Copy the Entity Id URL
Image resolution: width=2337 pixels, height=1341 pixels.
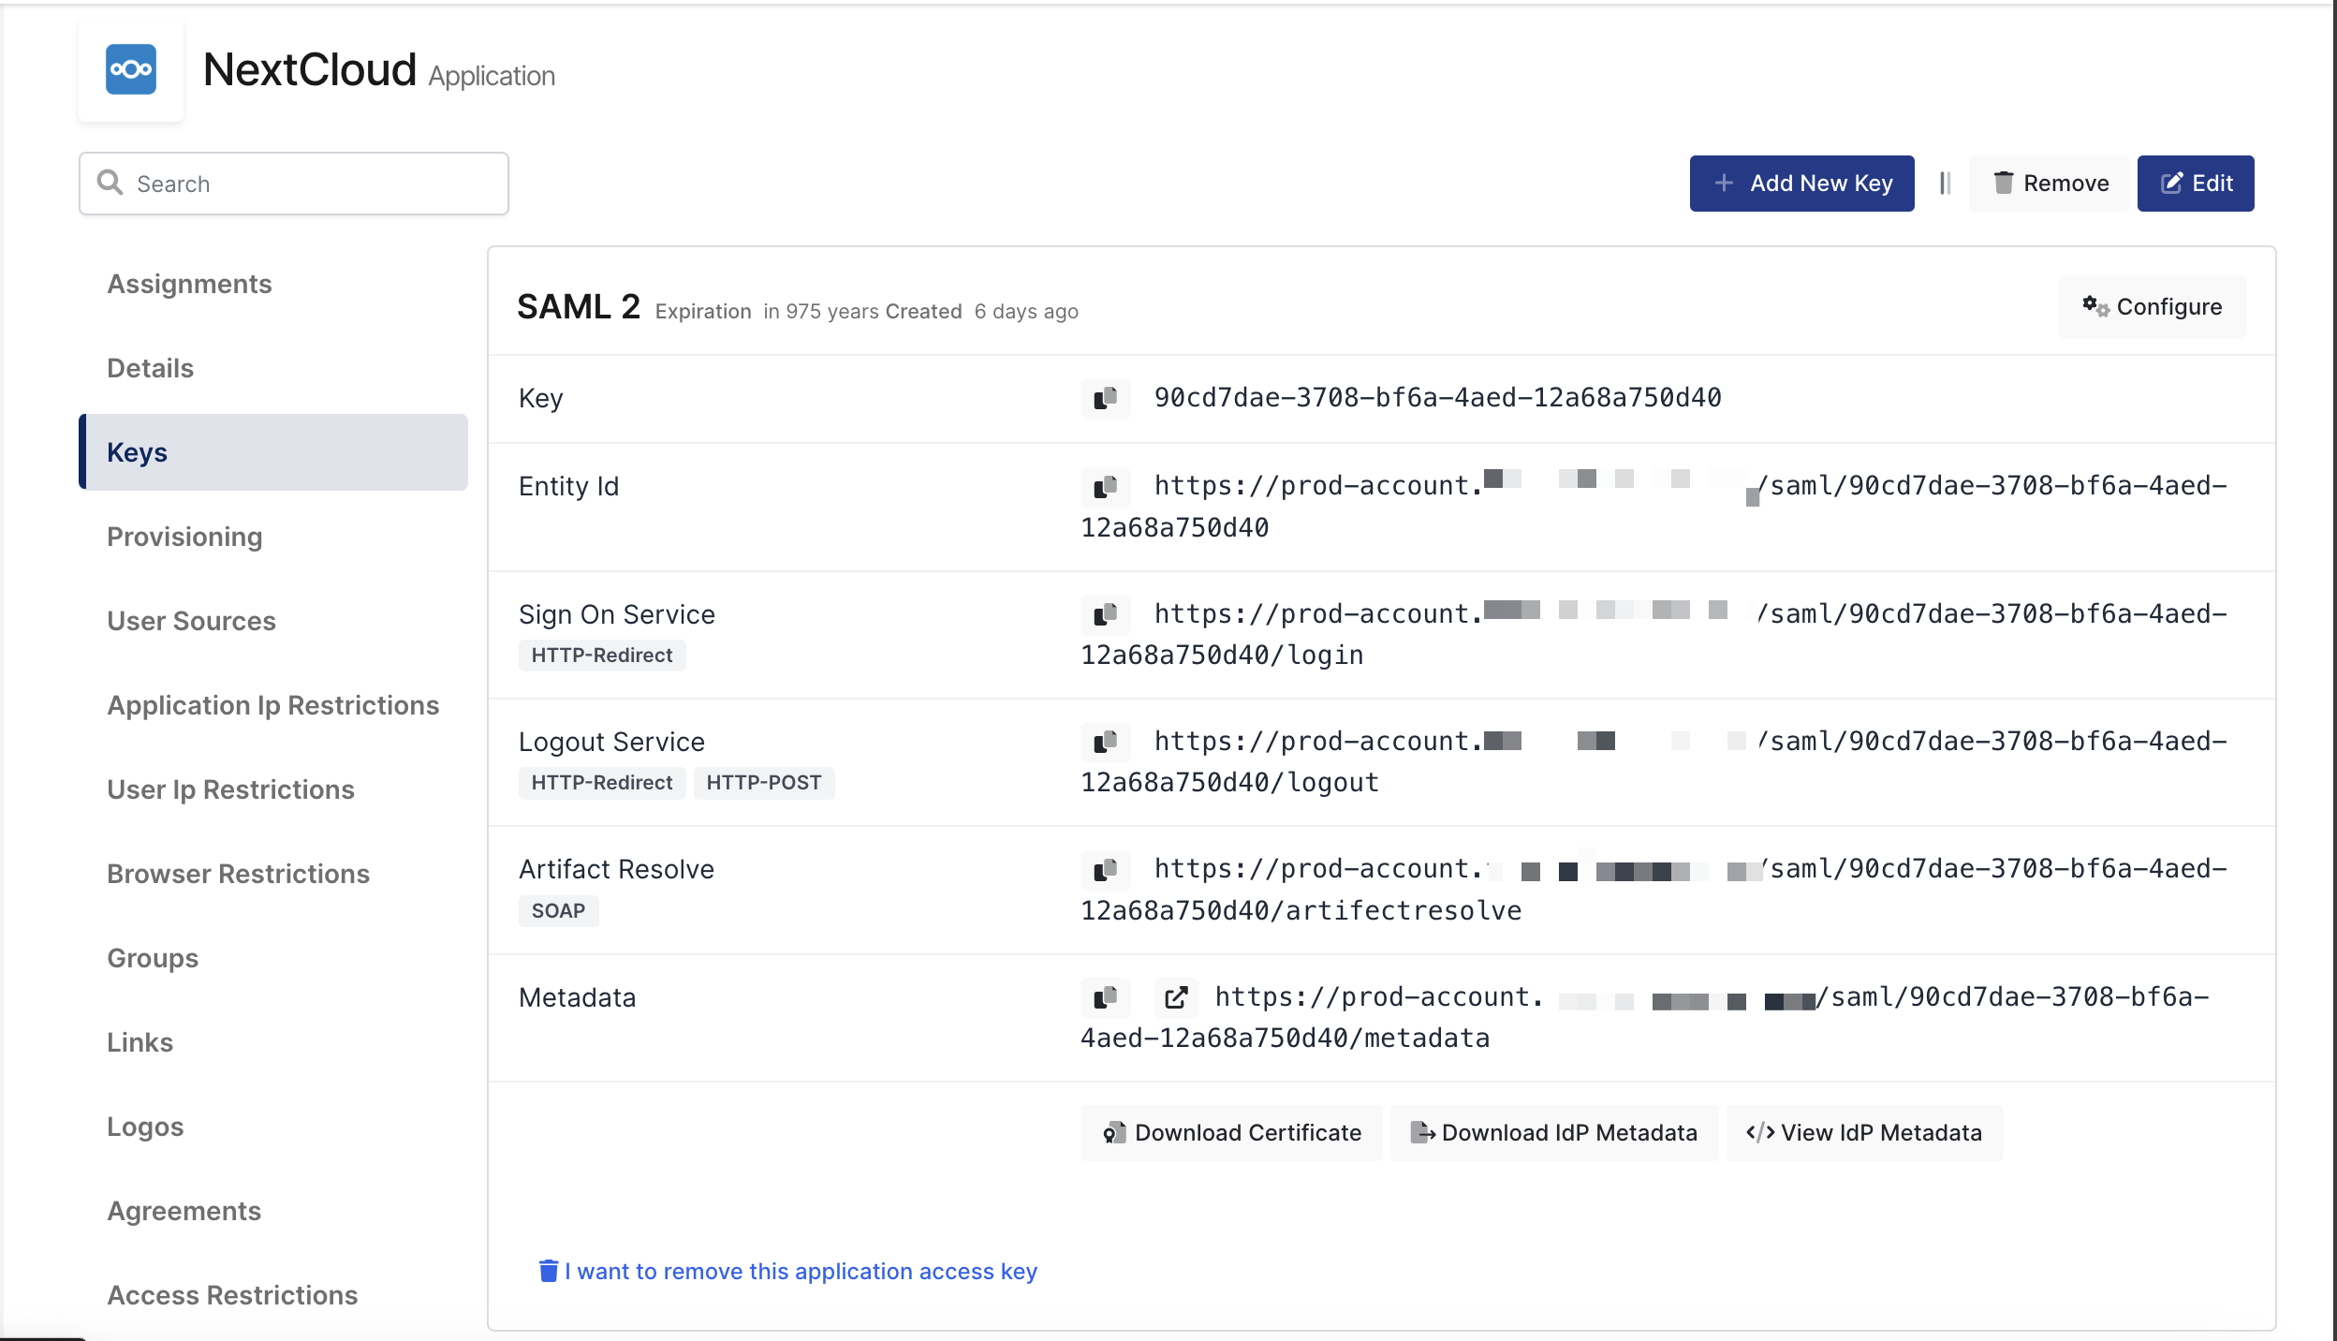tap(1105, 486)
